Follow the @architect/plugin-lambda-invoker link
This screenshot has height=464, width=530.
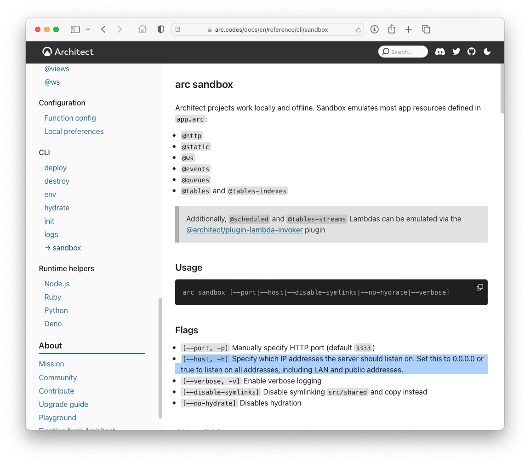click(x=245, y=230)
